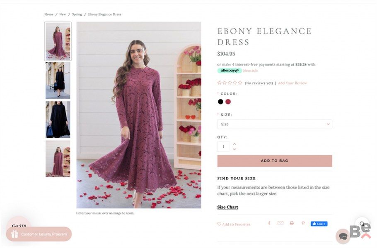Screen dimensions: 377x248
Task: Click the print page icon
Action: 292,223
